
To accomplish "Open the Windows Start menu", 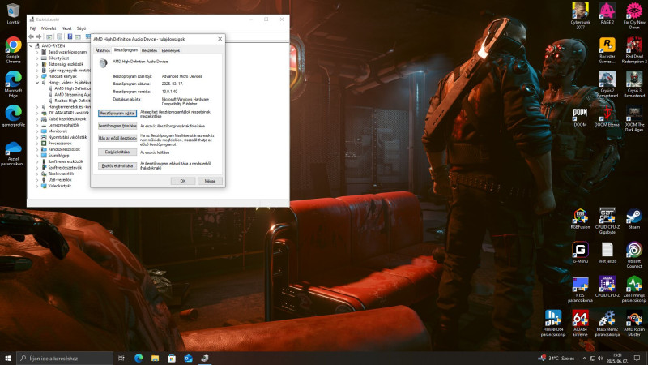I will 8,358.
